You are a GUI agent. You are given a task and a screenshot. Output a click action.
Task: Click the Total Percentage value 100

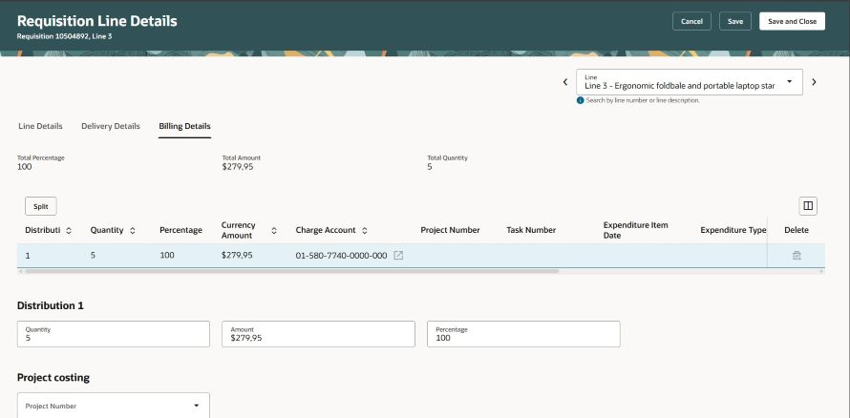click(x=25, y=167)
